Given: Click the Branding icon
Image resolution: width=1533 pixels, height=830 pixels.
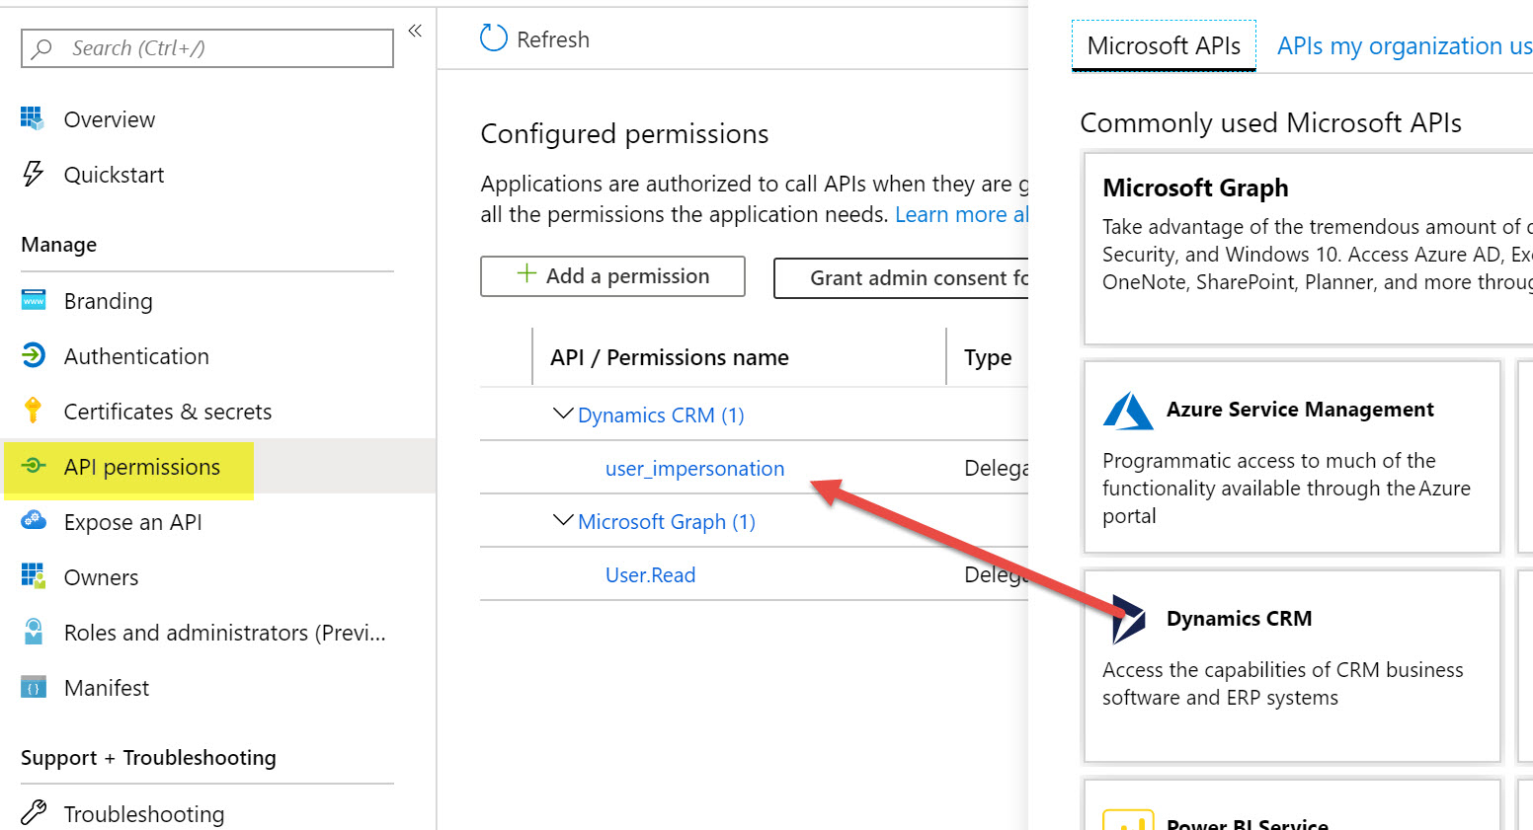Looking at the screenshot, I should [33, 301].
